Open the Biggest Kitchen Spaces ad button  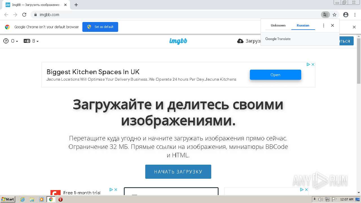click(276, 75)
